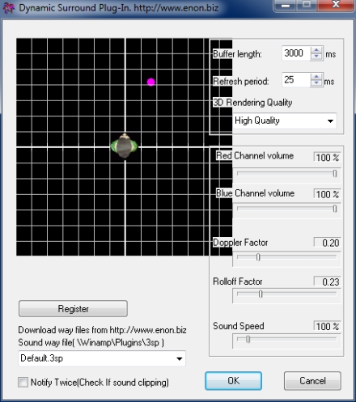Open the 3D Rendering Quality dropdown
Viewport: 356px width, 402px height.
pos(285,121)
